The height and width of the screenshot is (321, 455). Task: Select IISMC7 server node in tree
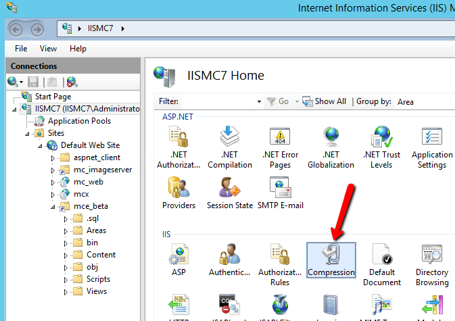[x=87, y=108]
